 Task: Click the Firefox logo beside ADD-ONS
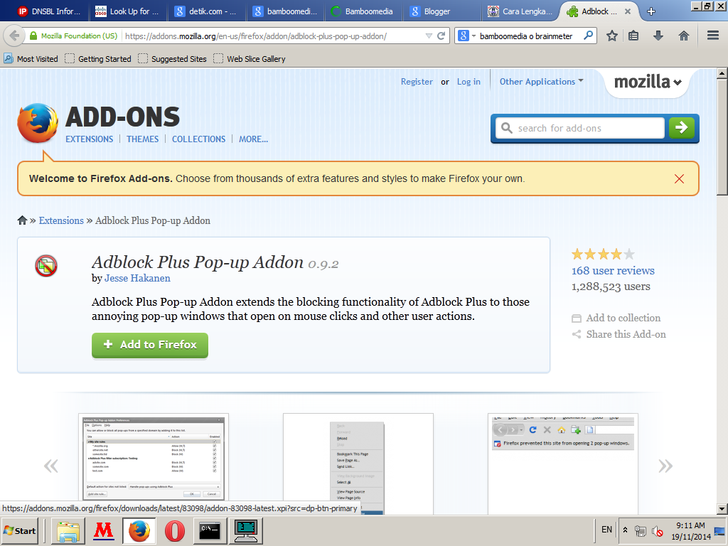coord(37,123)
